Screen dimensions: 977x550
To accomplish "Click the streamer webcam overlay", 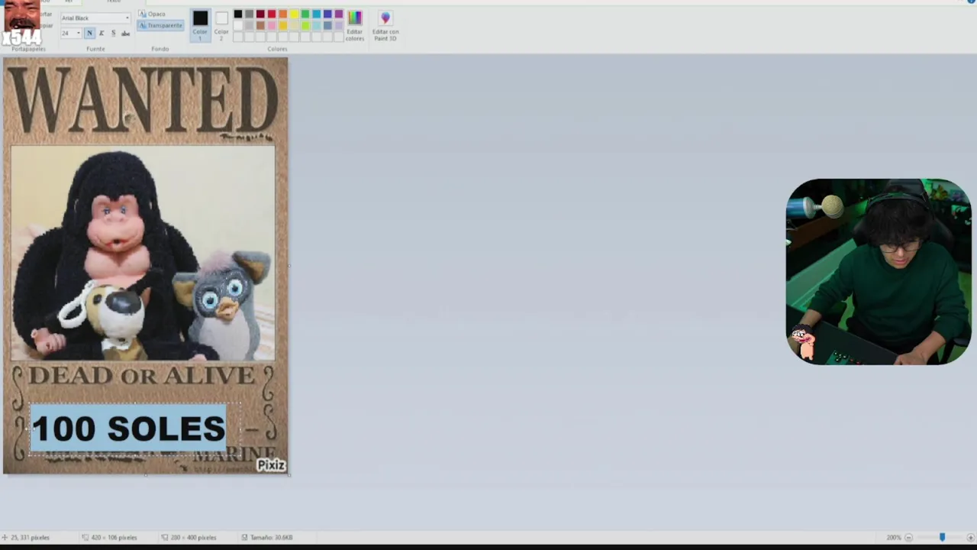I will click(x=879, y=271).
